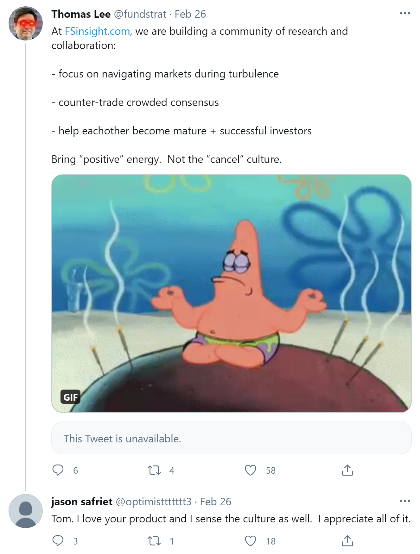Retweet jason safriet's reply
The height and width of the screenshot is (554, 420).
click(x=154, y=541)
